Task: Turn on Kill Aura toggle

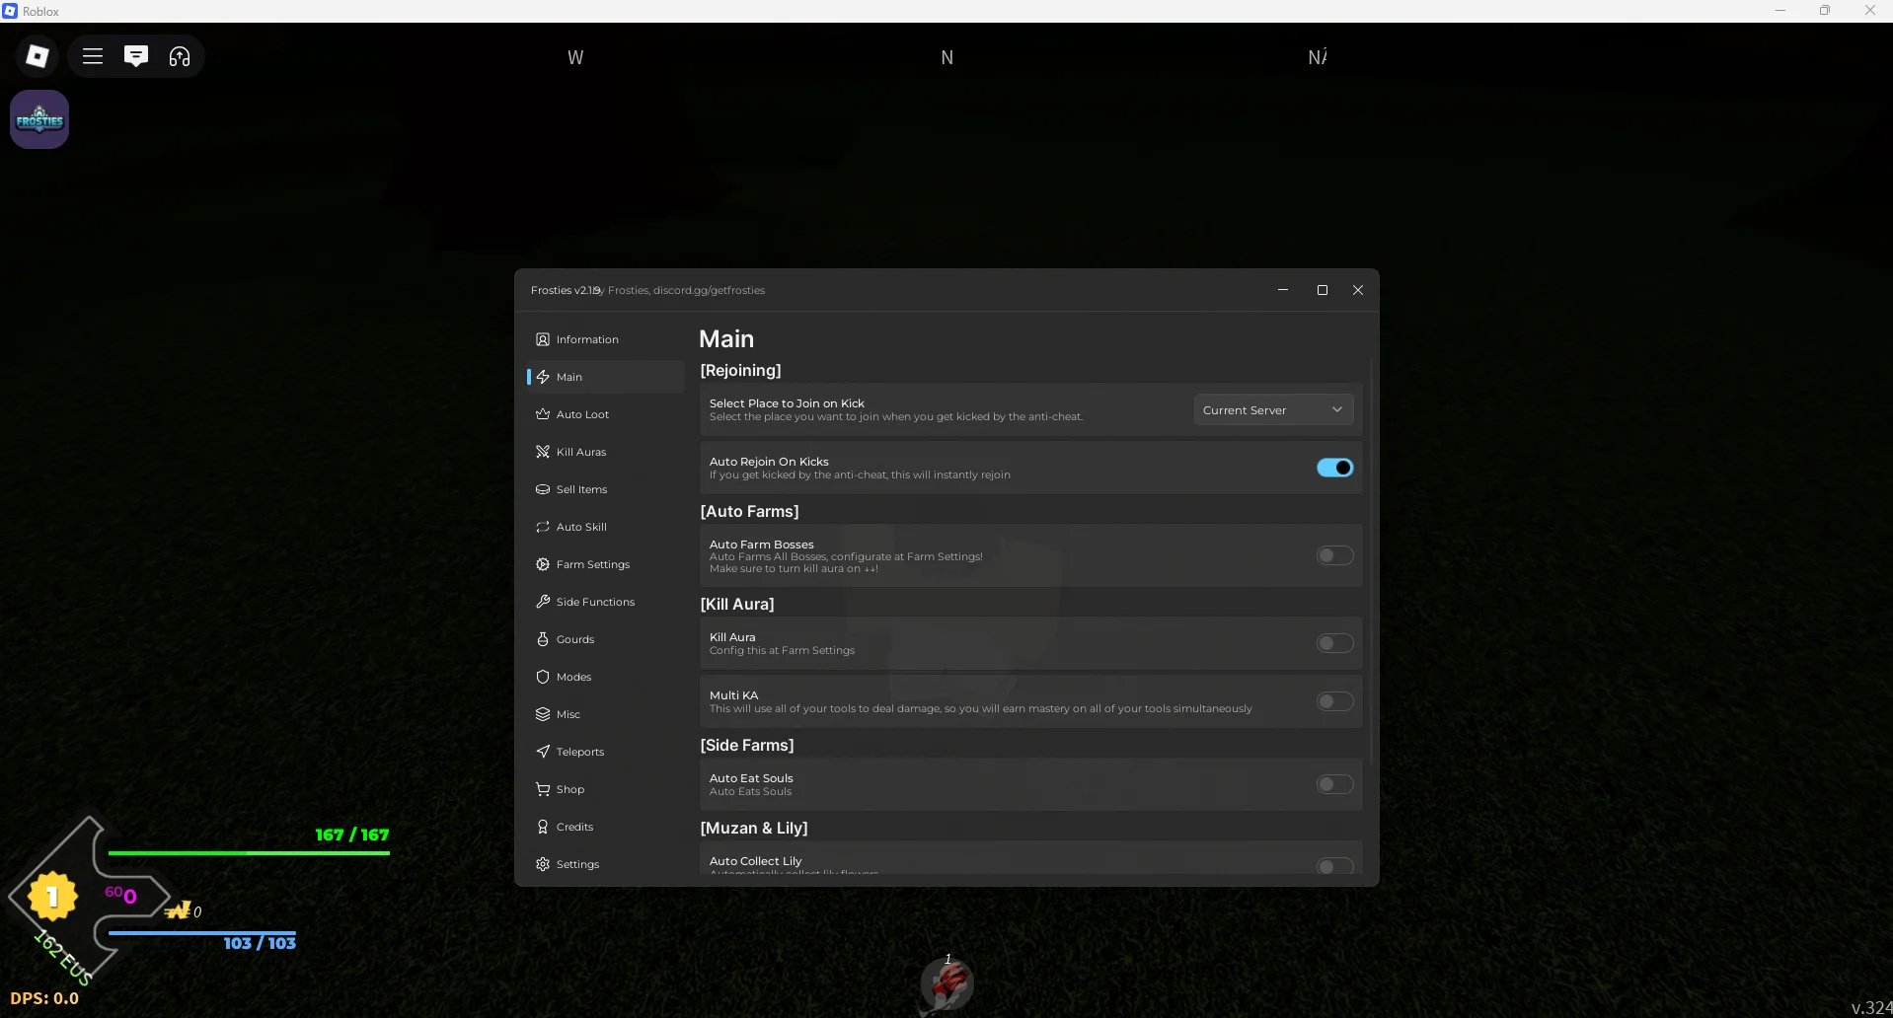Action: pos(1334,643)
